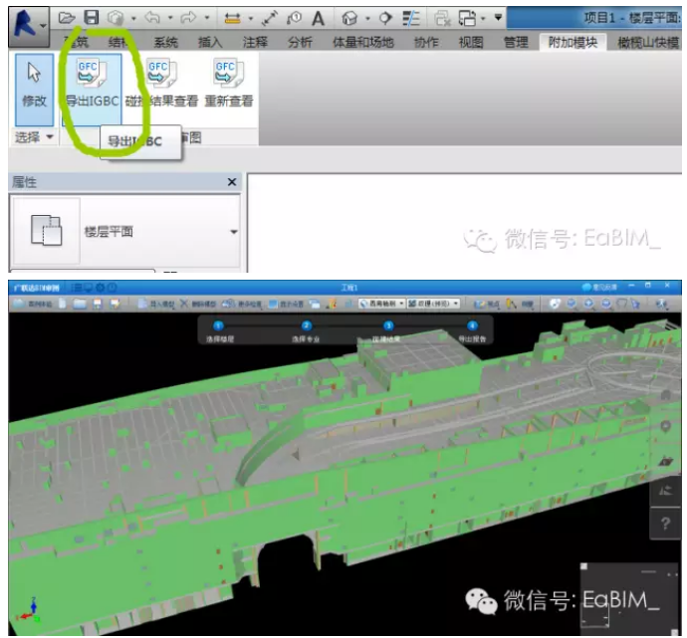The height and width of the screenshot is (638, 687).
Task: Select the Tag by Category tool
Action: point(294,18)
